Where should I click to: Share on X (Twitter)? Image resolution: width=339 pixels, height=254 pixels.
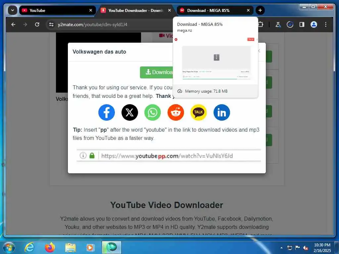click(x=130, y=112)
